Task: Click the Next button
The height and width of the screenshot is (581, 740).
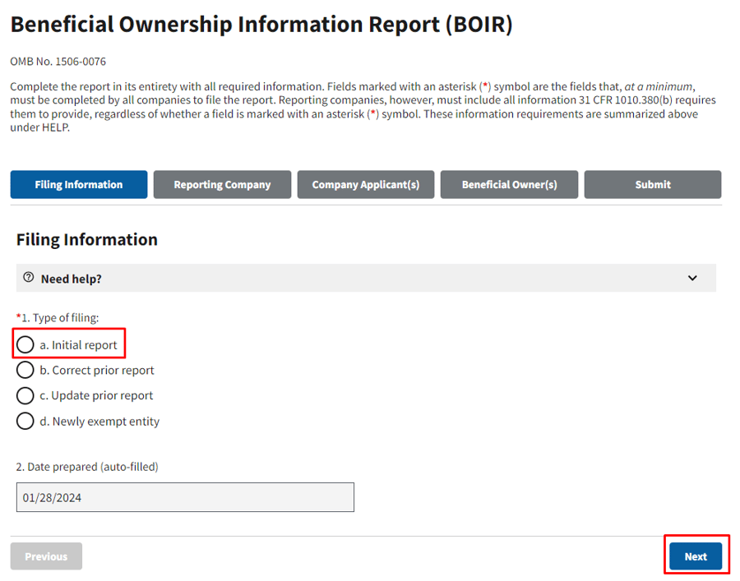Action: pyautogui.click(x=696, y=556)
